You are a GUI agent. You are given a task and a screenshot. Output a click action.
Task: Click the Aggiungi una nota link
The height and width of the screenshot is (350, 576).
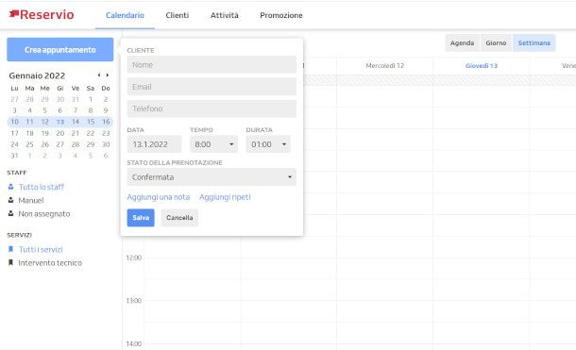(x=159, y=197)
